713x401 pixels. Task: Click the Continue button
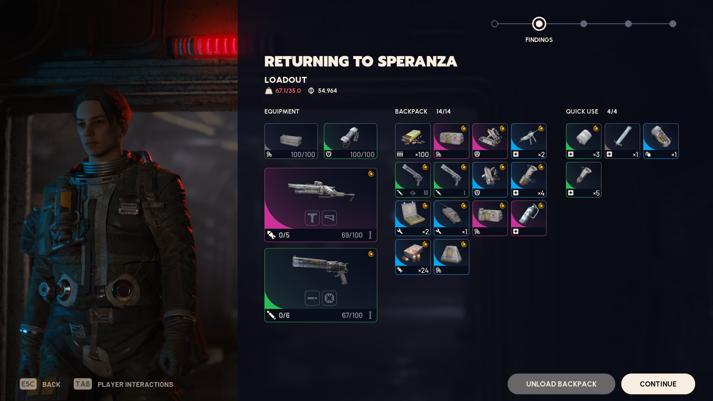658,384
